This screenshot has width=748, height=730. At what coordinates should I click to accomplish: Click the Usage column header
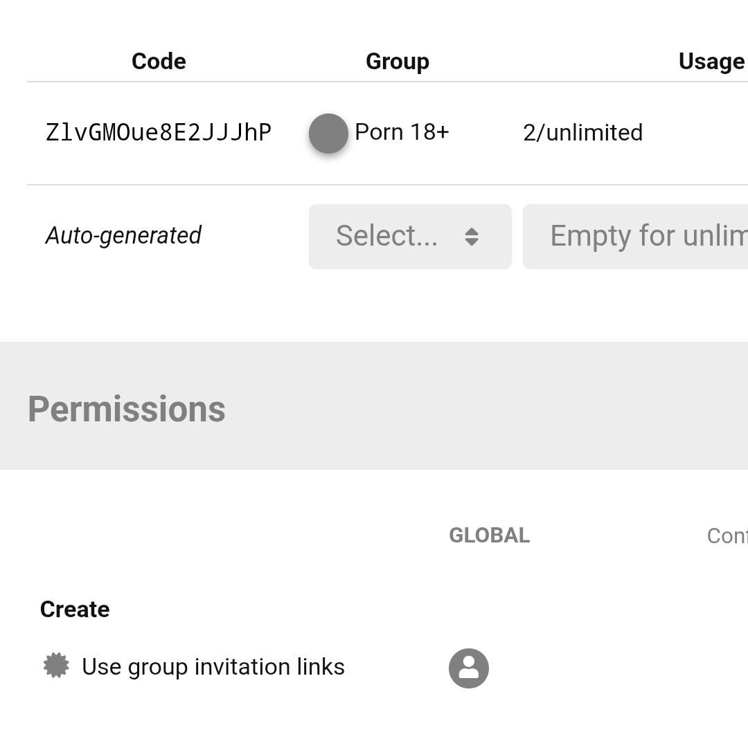[712, 62]
